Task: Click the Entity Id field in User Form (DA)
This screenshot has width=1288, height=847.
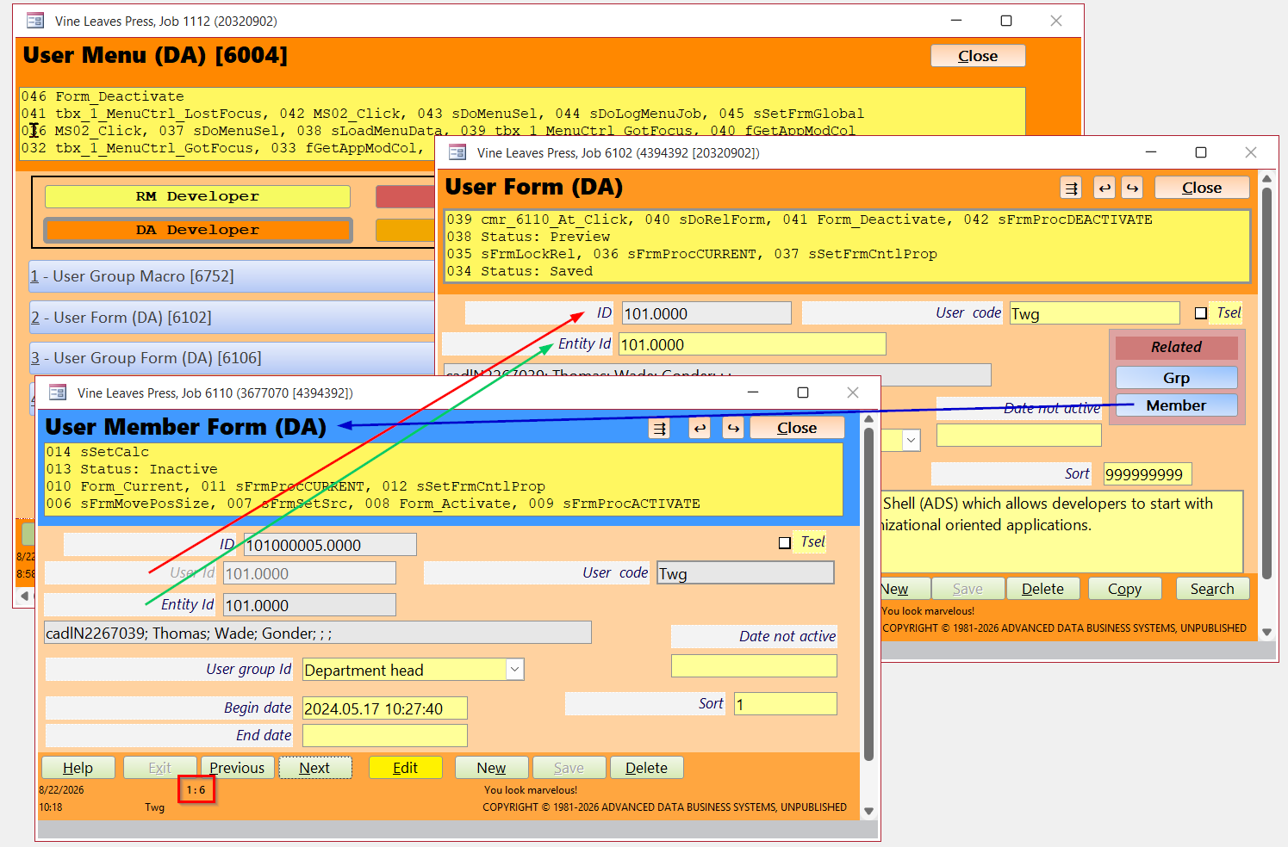Action: (752, 344)
